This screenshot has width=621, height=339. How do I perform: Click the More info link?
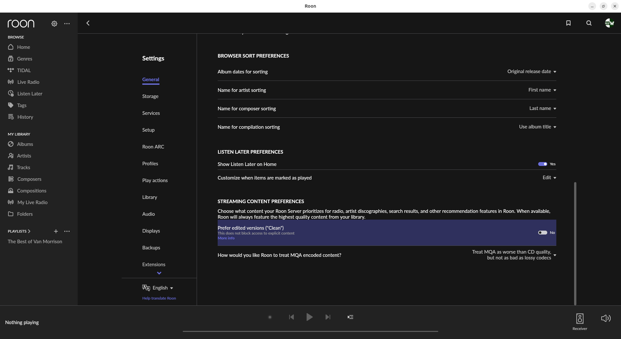[226, 238]
